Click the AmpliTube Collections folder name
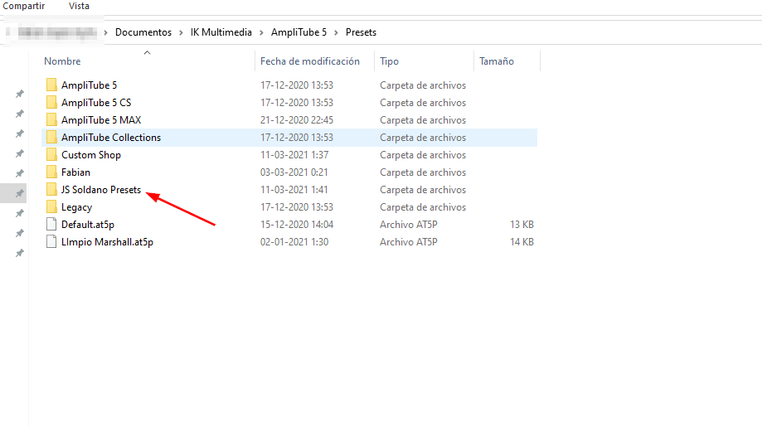The image size is (762, 427). coord(111,138)
